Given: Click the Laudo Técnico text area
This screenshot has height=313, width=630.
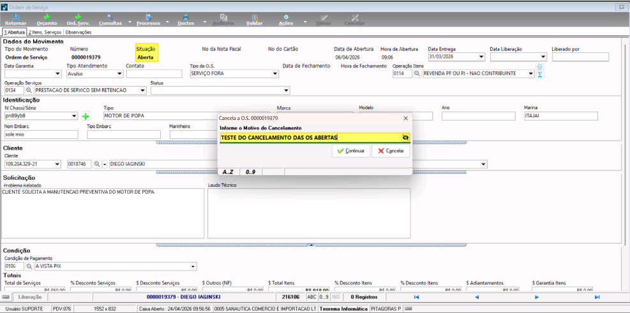Looking at the screenshot, I should point(309,214).
